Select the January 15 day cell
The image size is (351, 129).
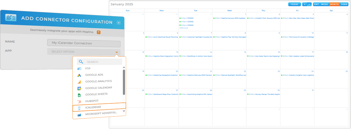tap(229, 60)
